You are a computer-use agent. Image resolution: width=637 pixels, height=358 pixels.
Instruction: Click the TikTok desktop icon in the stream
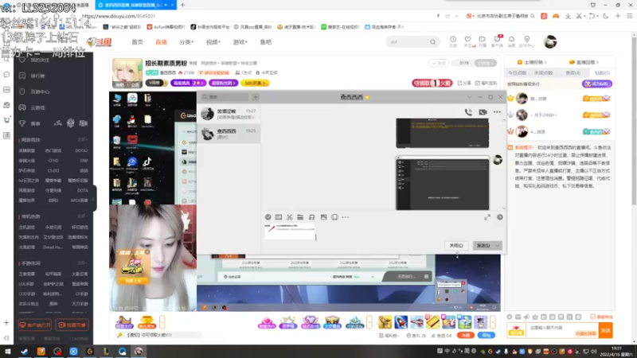(147, 161)
